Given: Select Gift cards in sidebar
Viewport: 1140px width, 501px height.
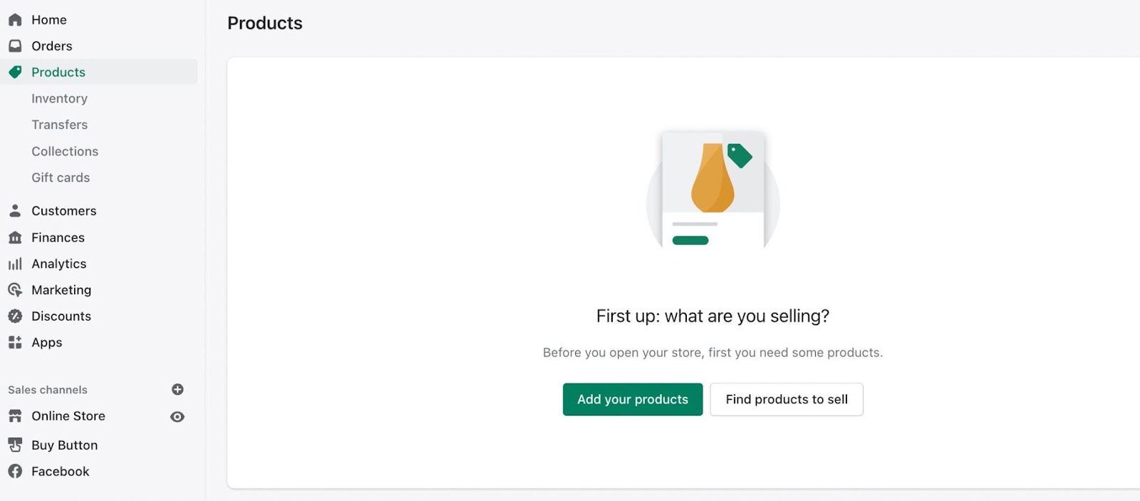Looking at the screenshot, I should (x=61, y=178).
